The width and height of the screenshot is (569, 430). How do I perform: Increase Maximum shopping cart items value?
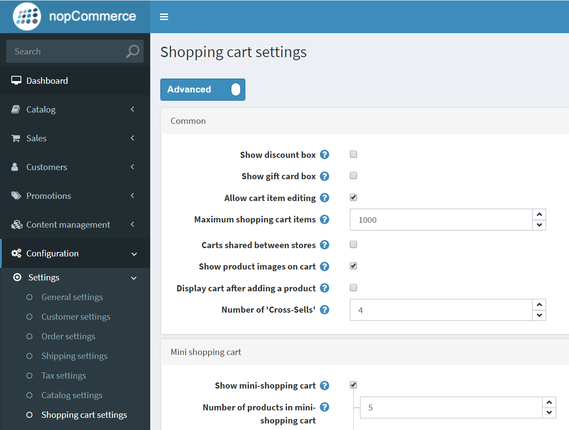click(x=539, y=214)
